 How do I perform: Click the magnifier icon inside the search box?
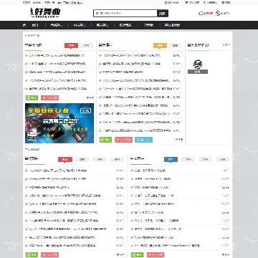click(97, 14)
